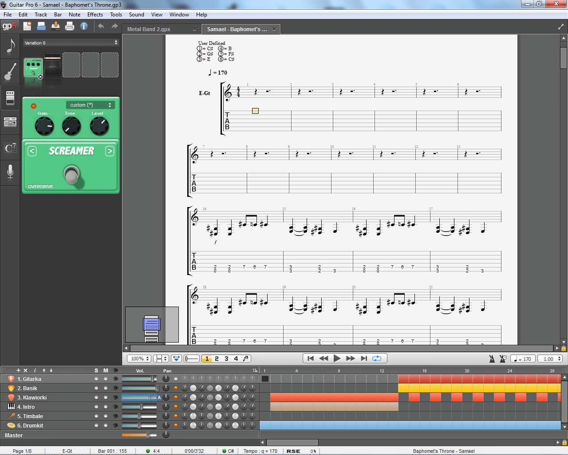The width and height of the screenshot is (568, 455).
Task: Open the Variation 0 dropdown
Action: click(x=71, y=43)
